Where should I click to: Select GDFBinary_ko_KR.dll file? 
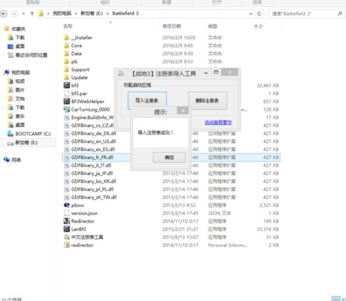[94, 181]
